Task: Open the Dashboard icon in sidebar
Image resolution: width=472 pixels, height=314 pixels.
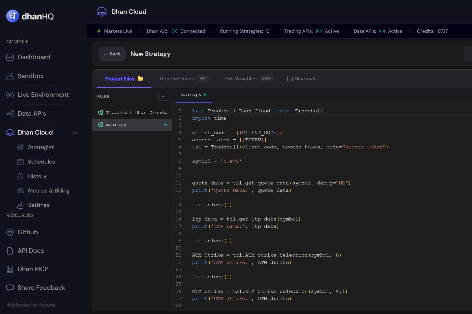Action: click(10, 57)
